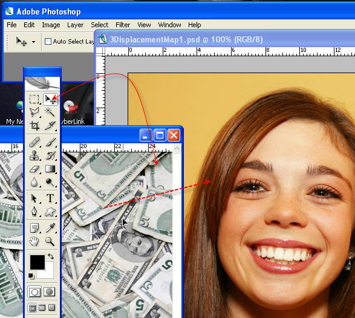This screenshot has width=355, height=318.
Task: Enable the Auto Select Layer checkbox
Action: pos(48,42)
